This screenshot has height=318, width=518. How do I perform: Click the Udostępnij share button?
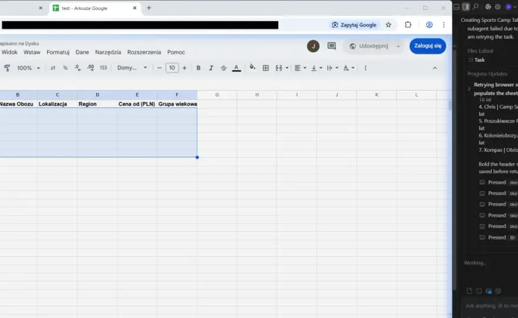coord(369,46)
